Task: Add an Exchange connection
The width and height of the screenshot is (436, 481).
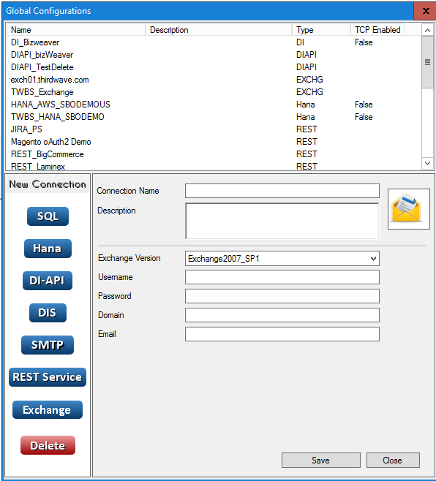Action: tap(48, 410)
